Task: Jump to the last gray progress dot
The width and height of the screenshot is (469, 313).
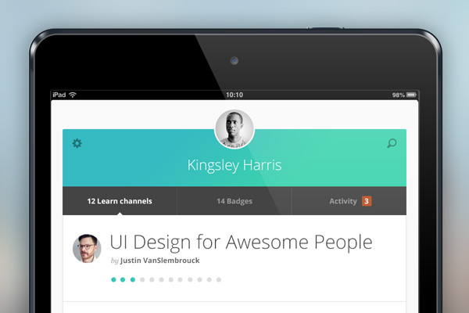Action: (x=219, y=279)
